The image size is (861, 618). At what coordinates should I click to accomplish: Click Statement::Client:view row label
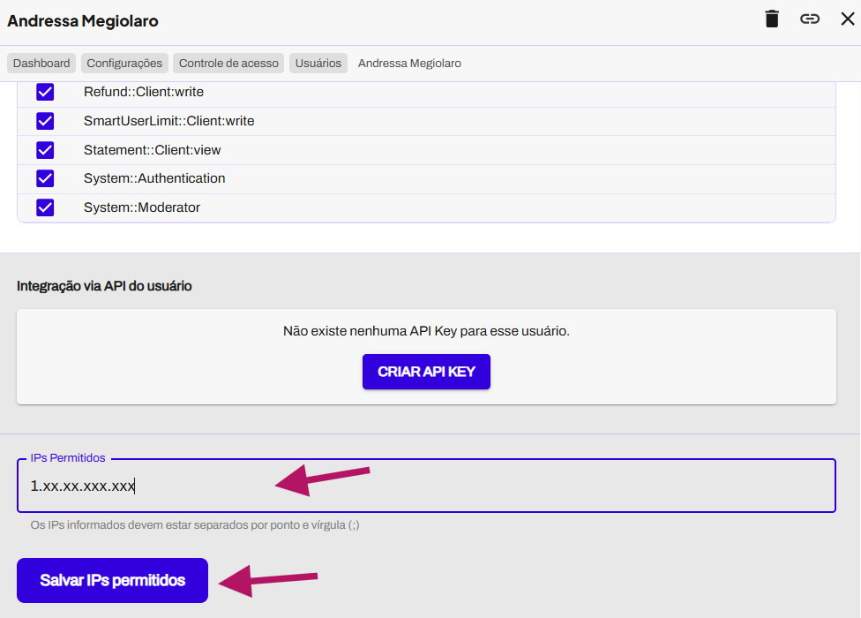coord(152,150)
